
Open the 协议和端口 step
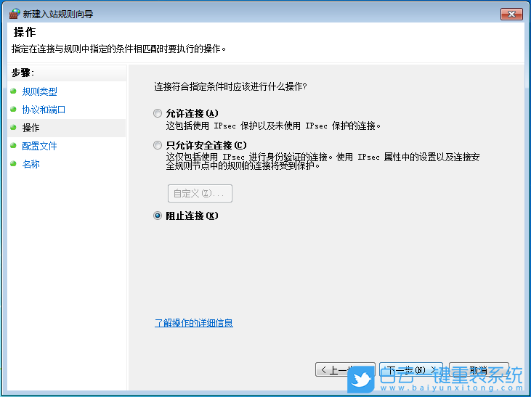pos(44,110)
